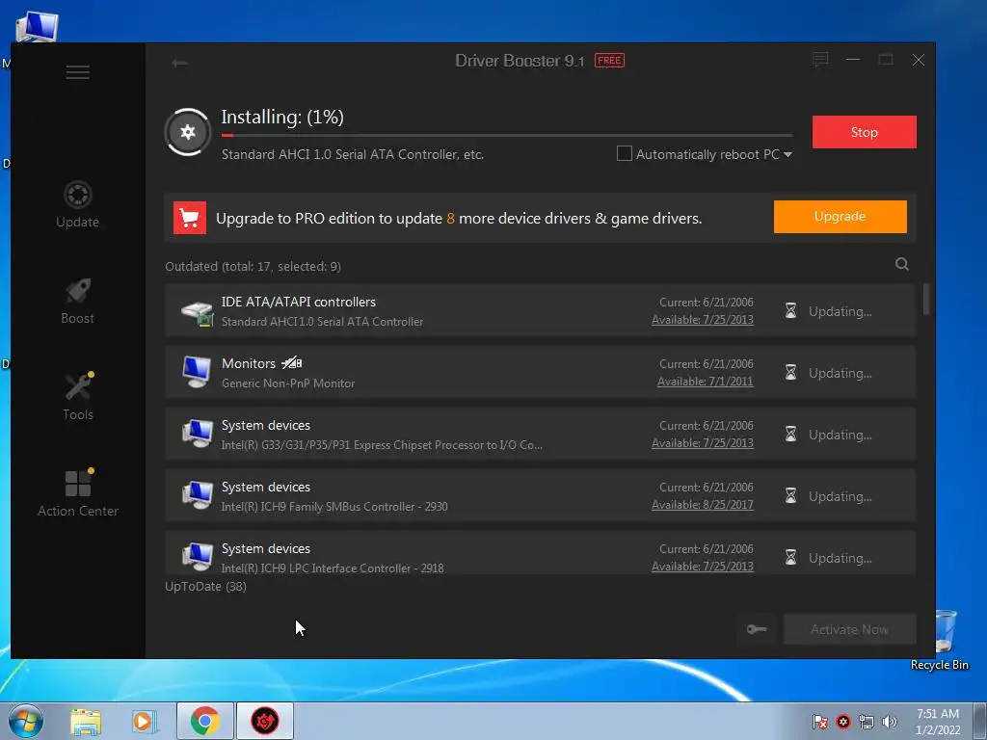The image size is (987, 740).
Task: Click the hourglass icon on the G33/G31 Chipset row
Action: click(x=790, y=435)
